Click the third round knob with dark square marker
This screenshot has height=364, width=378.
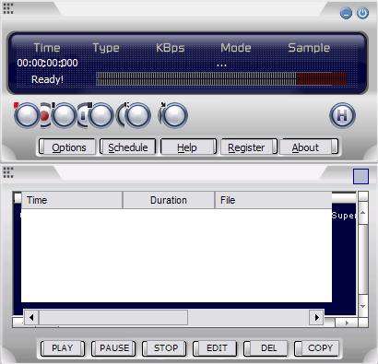click(x=100, y=115)
